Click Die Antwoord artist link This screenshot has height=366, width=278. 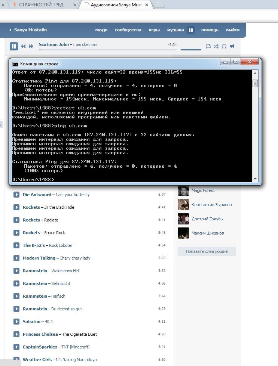click(37, 195)
